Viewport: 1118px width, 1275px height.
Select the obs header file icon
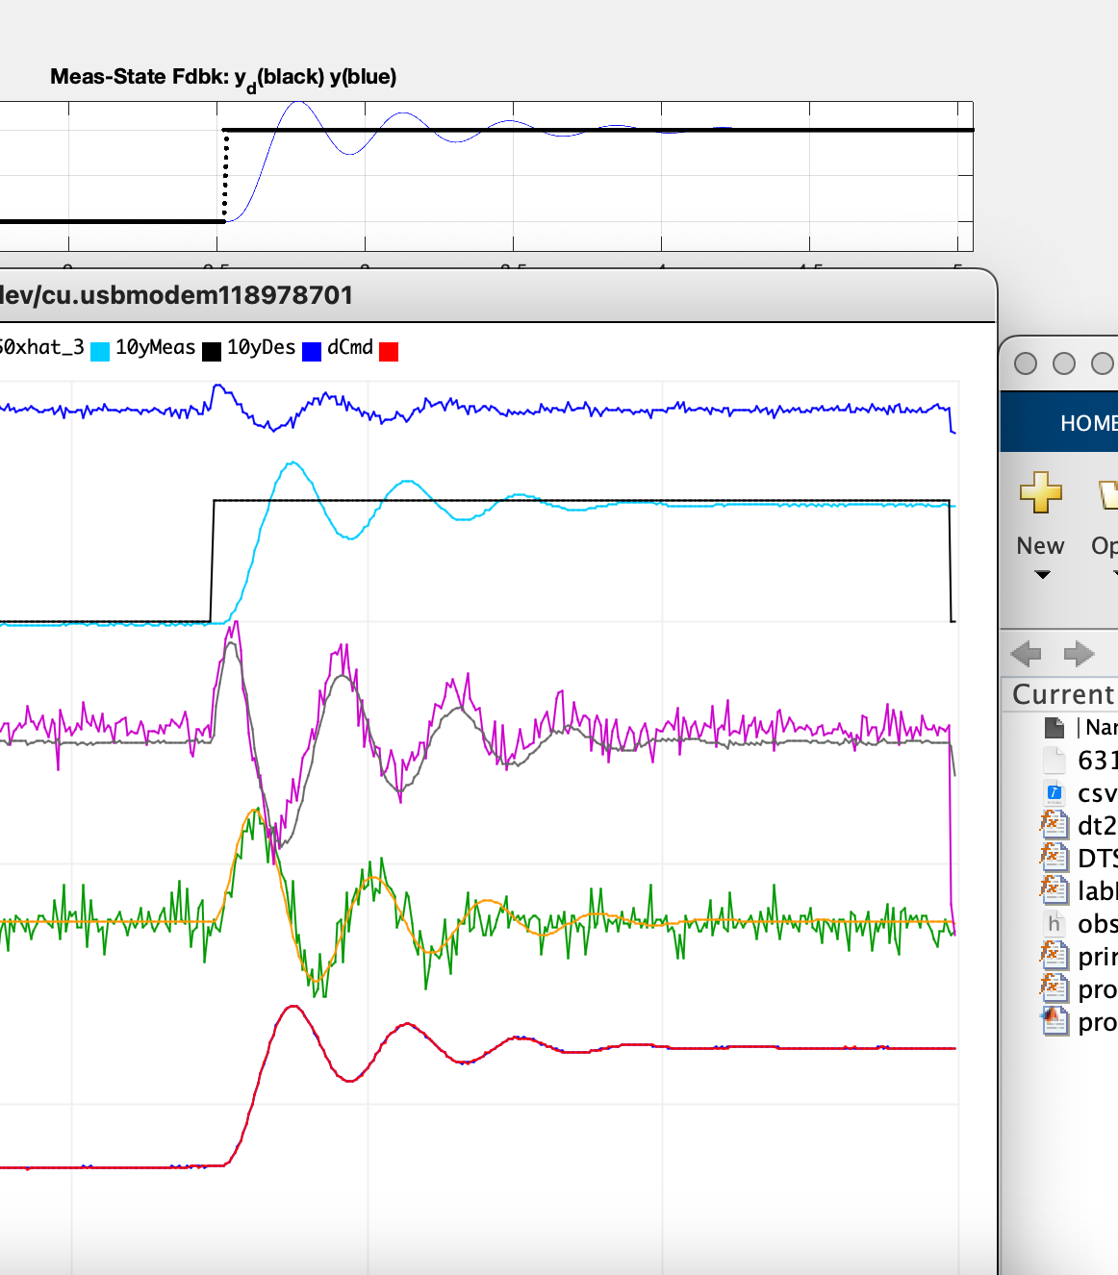click(x=1054, y=924)
